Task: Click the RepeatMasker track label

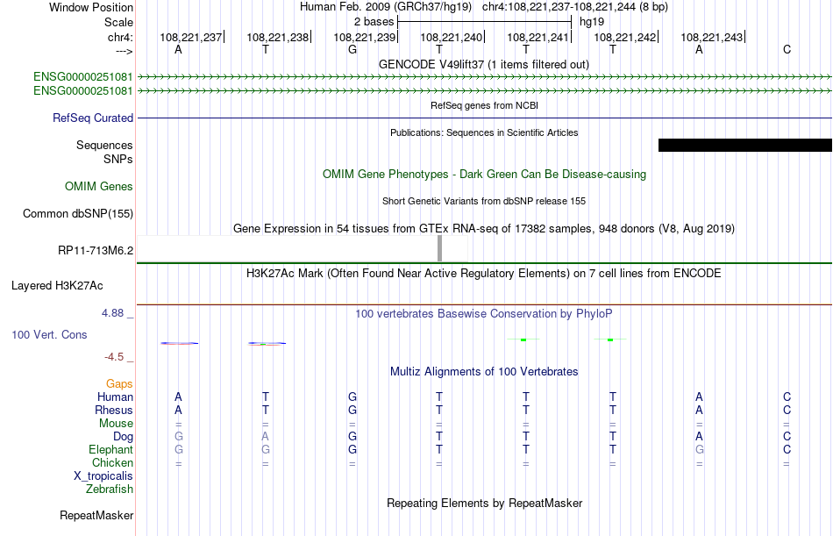Action: click(96, 515)
